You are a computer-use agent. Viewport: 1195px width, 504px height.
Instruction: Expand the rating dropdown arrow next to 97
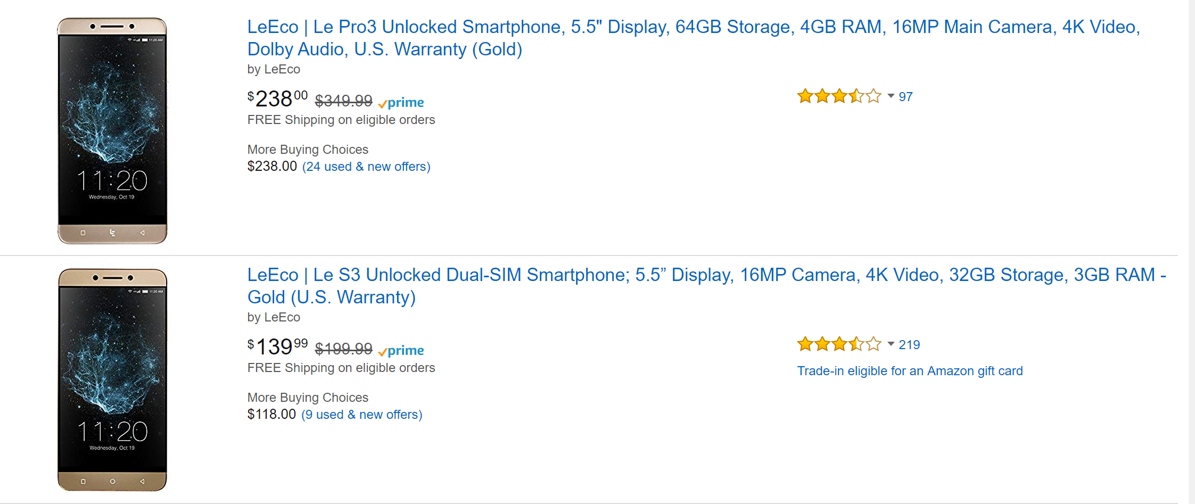(891, 96)
